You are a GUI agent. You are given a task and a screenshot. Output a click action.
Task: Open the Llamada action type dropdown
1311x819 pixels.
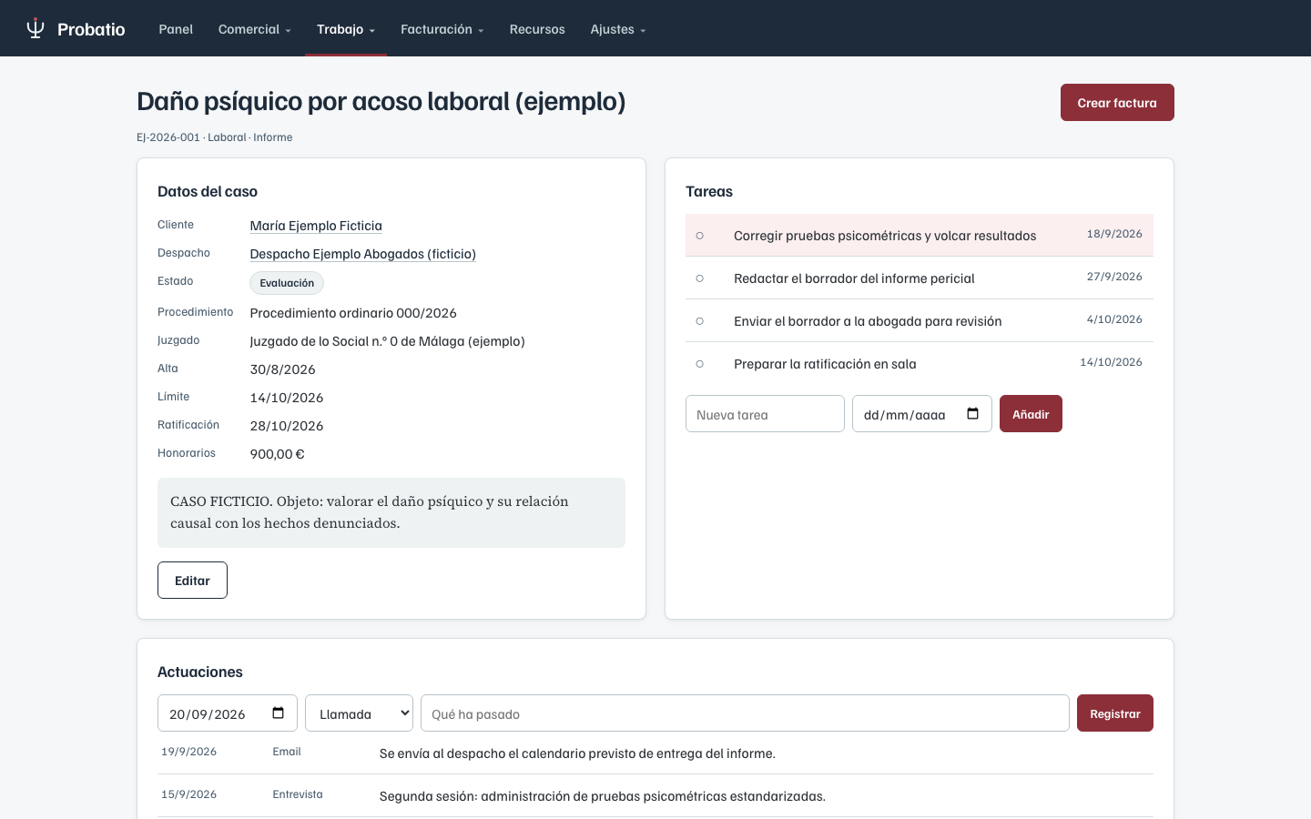[359, 713]
